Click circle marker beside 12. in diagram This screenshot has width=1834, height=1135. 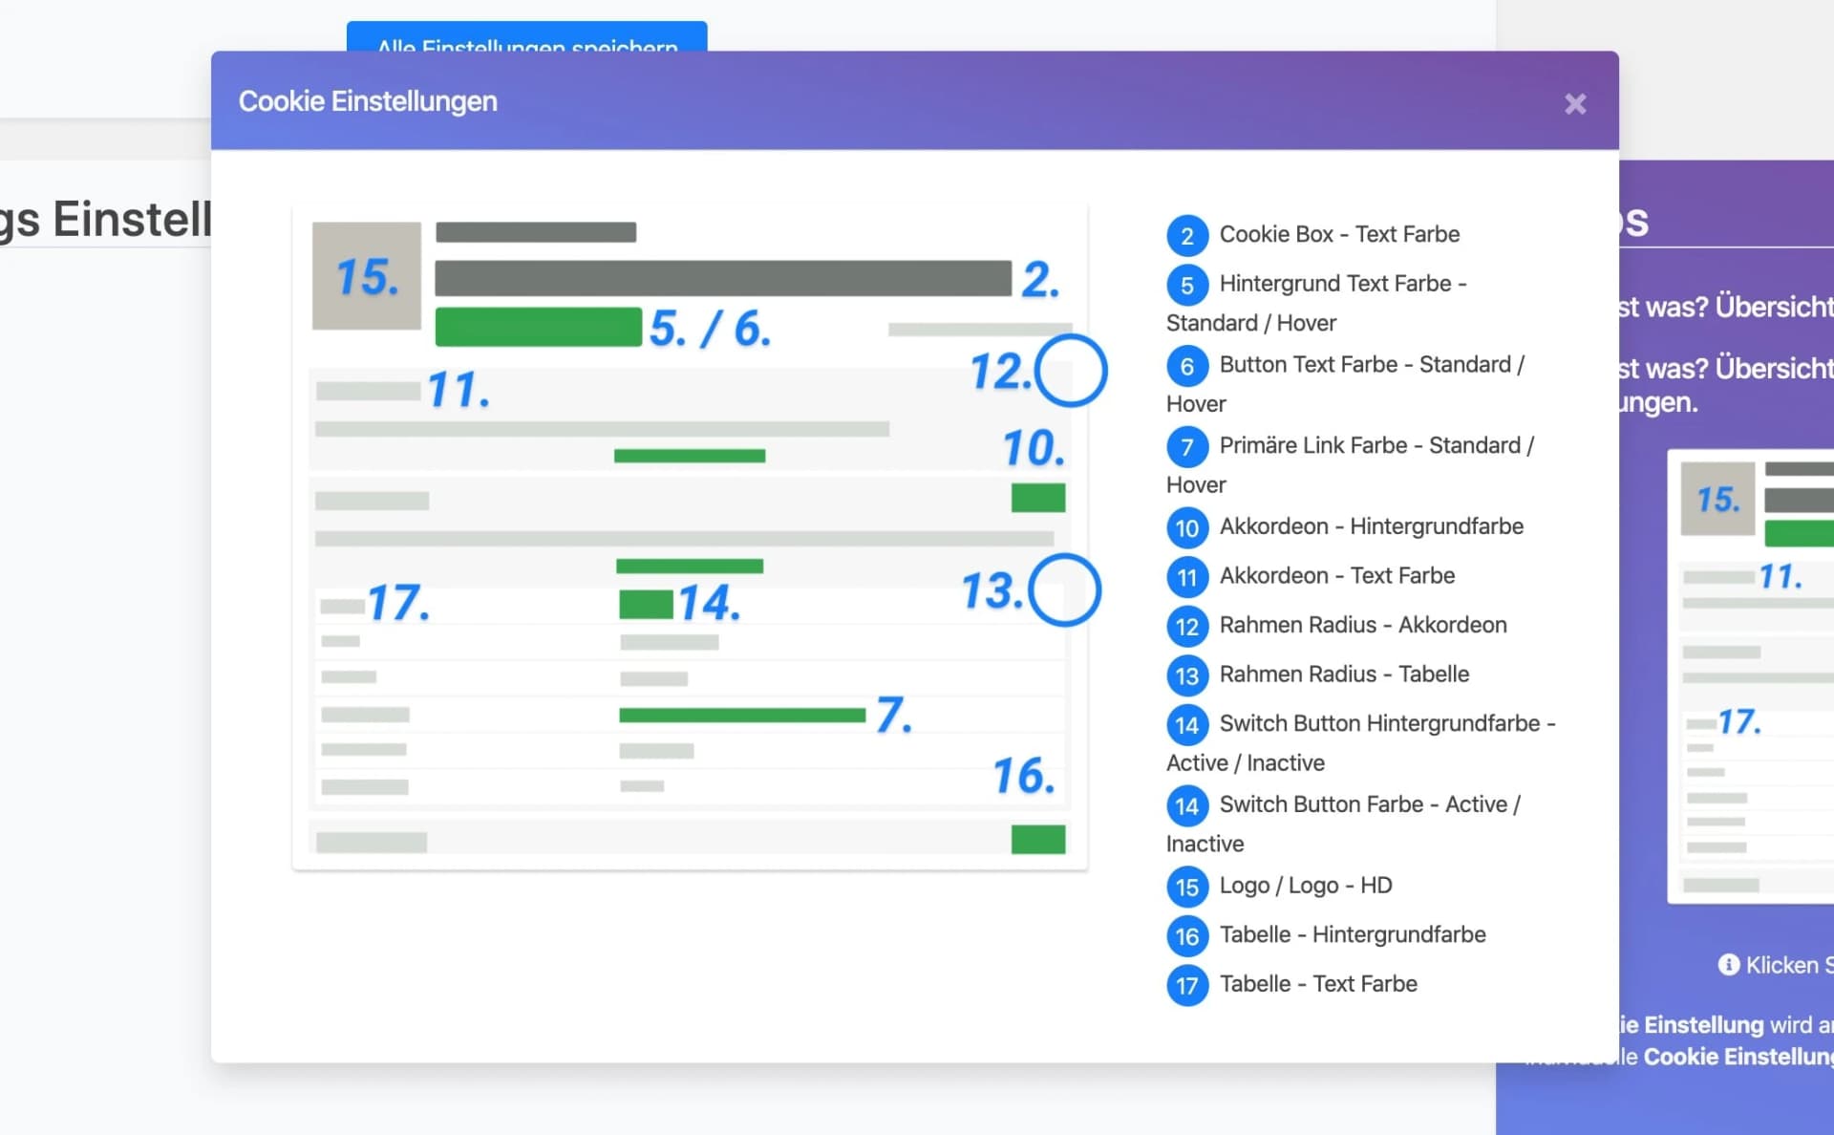point(1071,371)
